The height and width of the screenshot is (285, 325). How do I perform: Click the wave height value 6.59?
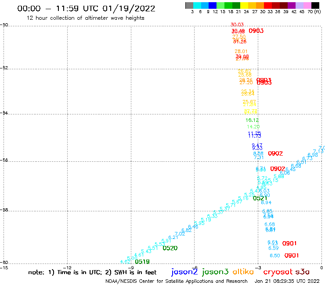tap(274, 248)
